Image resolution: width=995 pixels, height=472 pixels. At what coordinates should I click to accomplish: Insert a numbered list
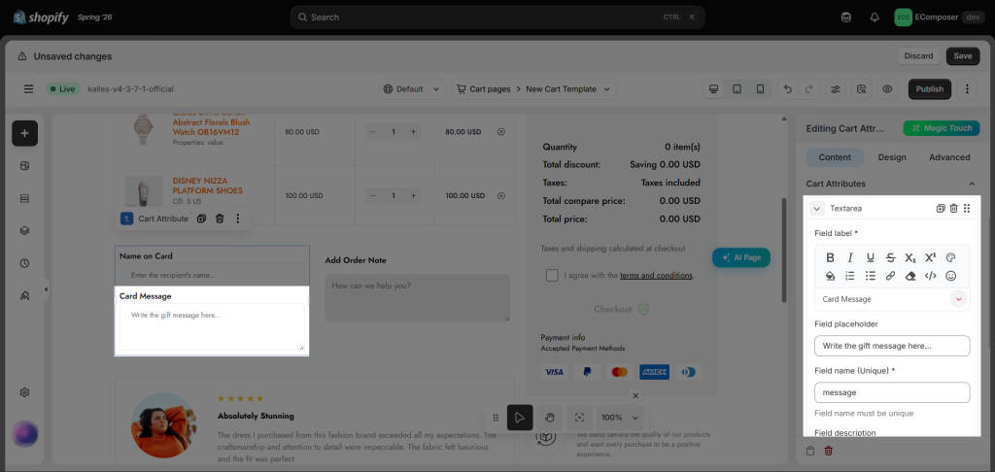click(850, 276)
